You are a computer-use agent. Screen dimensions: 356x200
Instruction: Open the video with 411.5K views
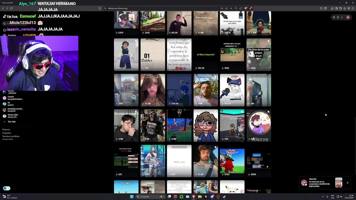click(179, 23)
